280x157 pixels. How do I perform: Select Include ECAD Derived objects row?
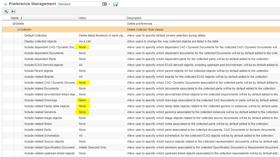43,65
